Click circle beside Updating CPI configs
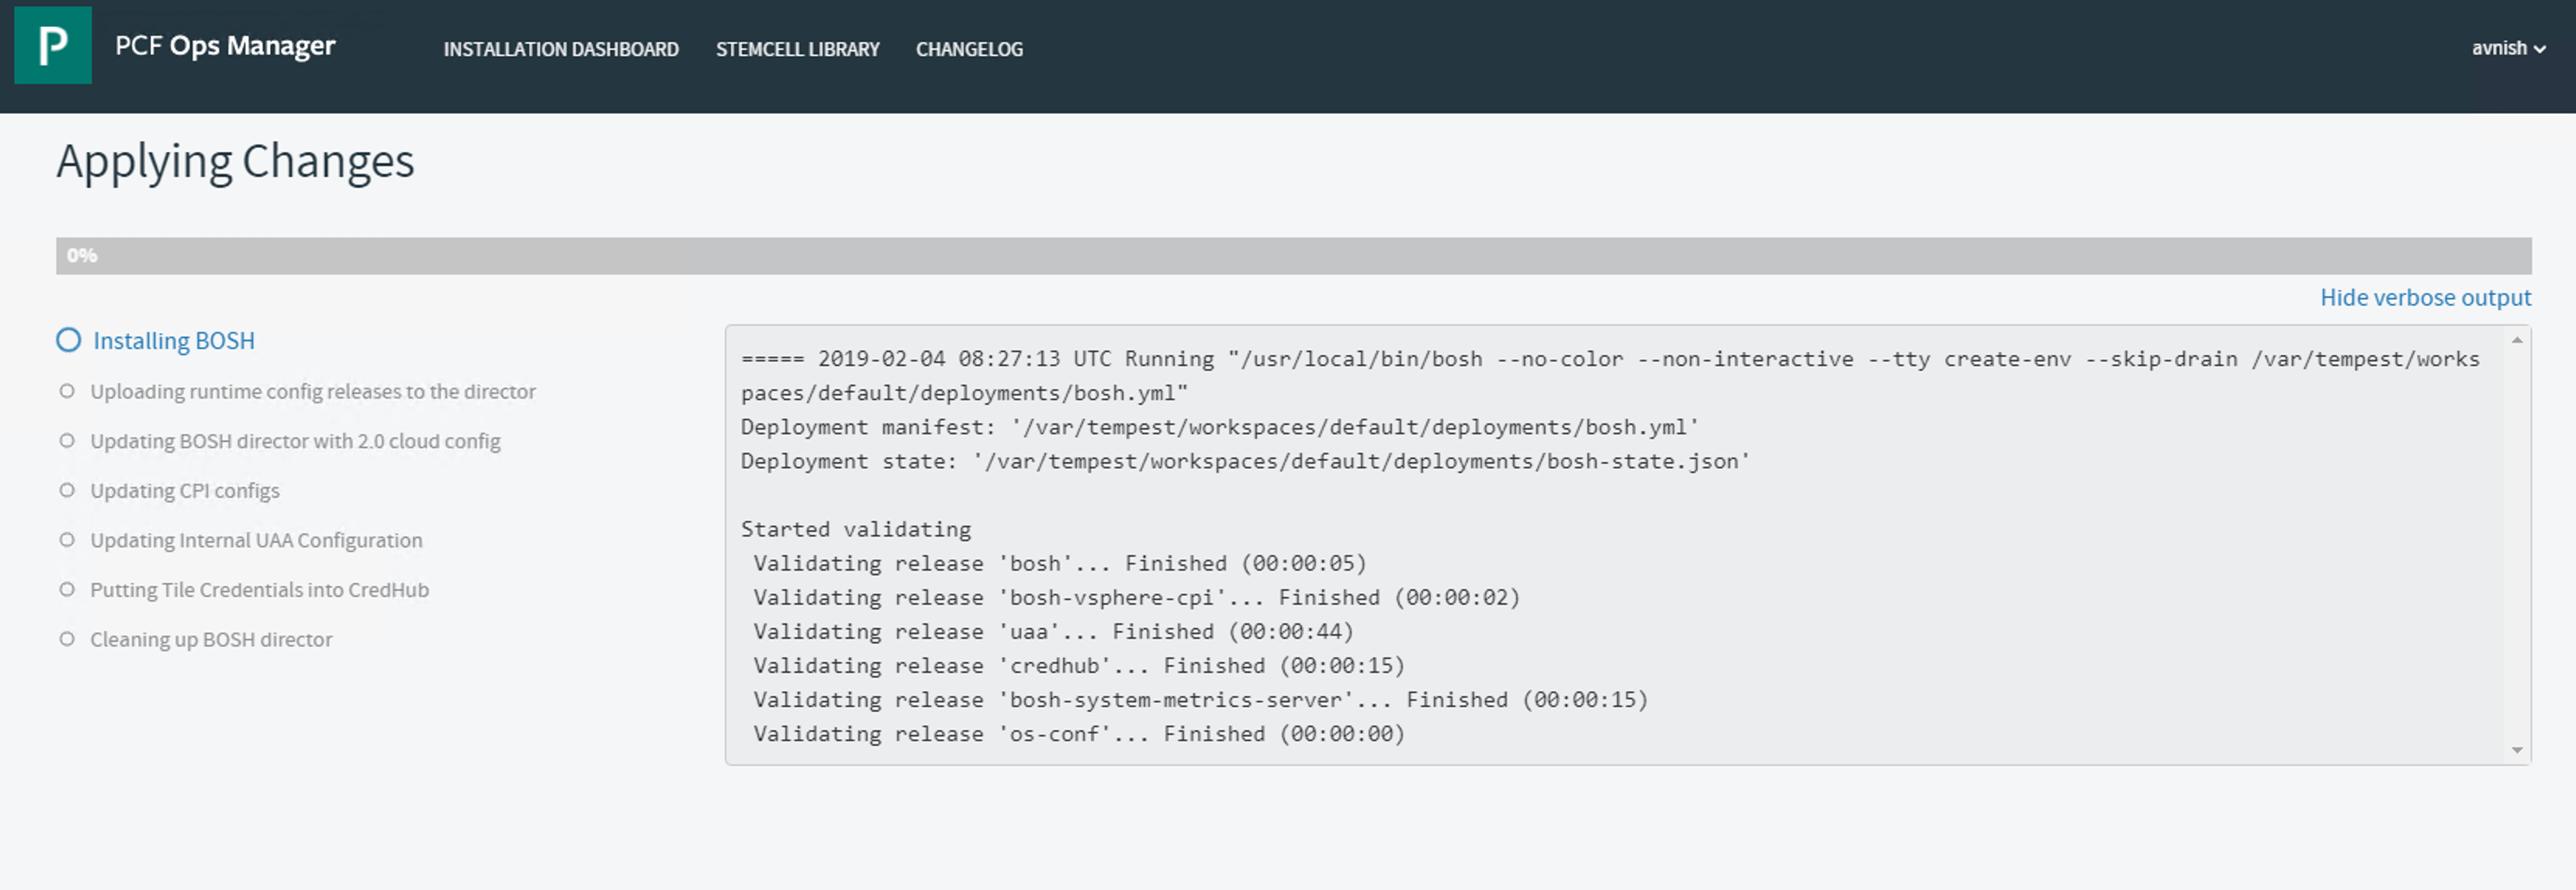Viewport: 2576px width, 890px height. pyautogui.click(x=67, y=489)
